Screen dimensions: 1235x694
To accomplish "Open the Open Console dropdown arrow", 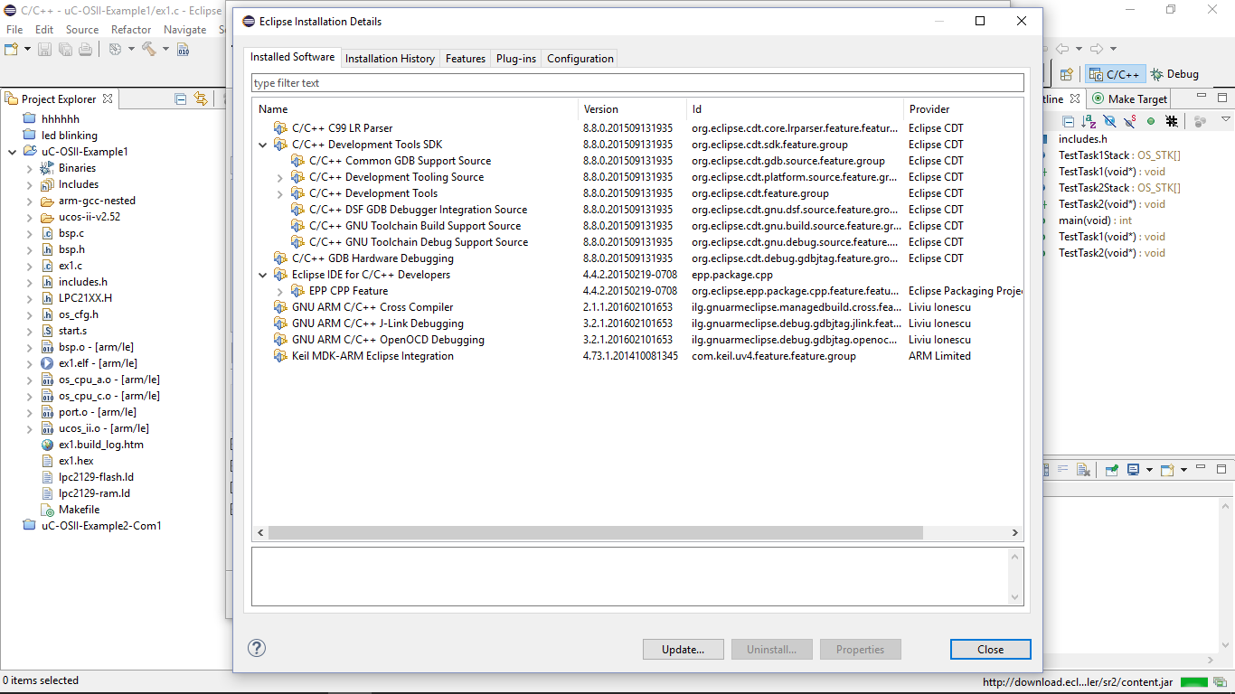I will (x=1182, y=470).
